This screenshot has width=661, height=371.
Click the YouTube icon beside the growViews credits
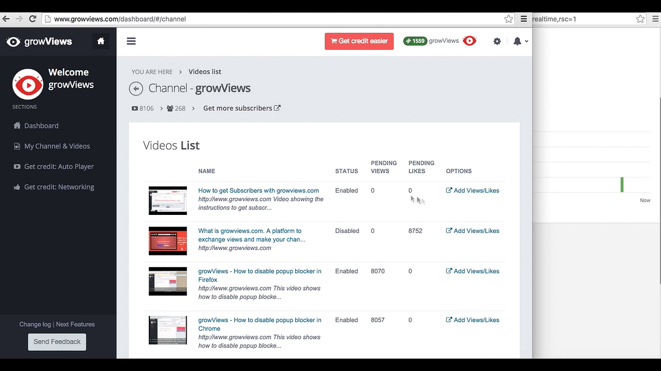tap(469, 40)
